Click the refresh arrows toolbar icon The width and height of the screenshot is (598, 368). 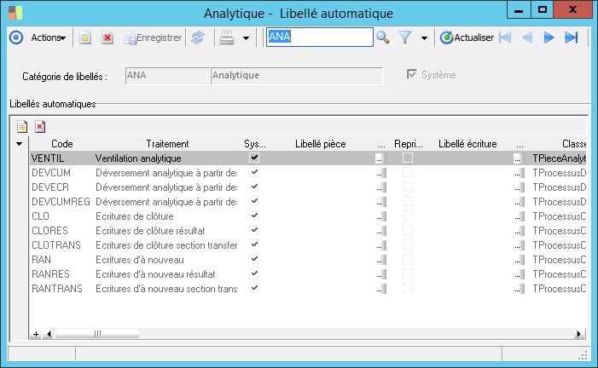point(198,37)
